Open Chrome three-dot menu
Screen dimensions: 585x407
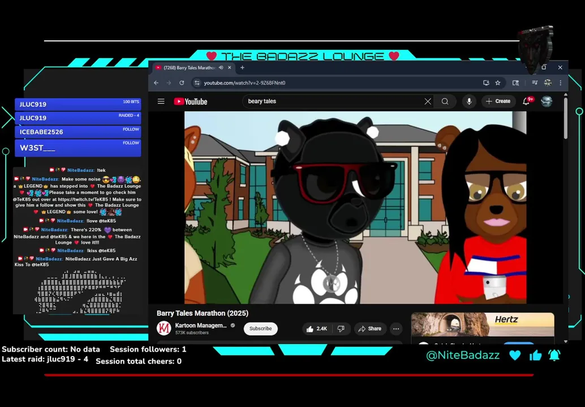coord(560,83)
